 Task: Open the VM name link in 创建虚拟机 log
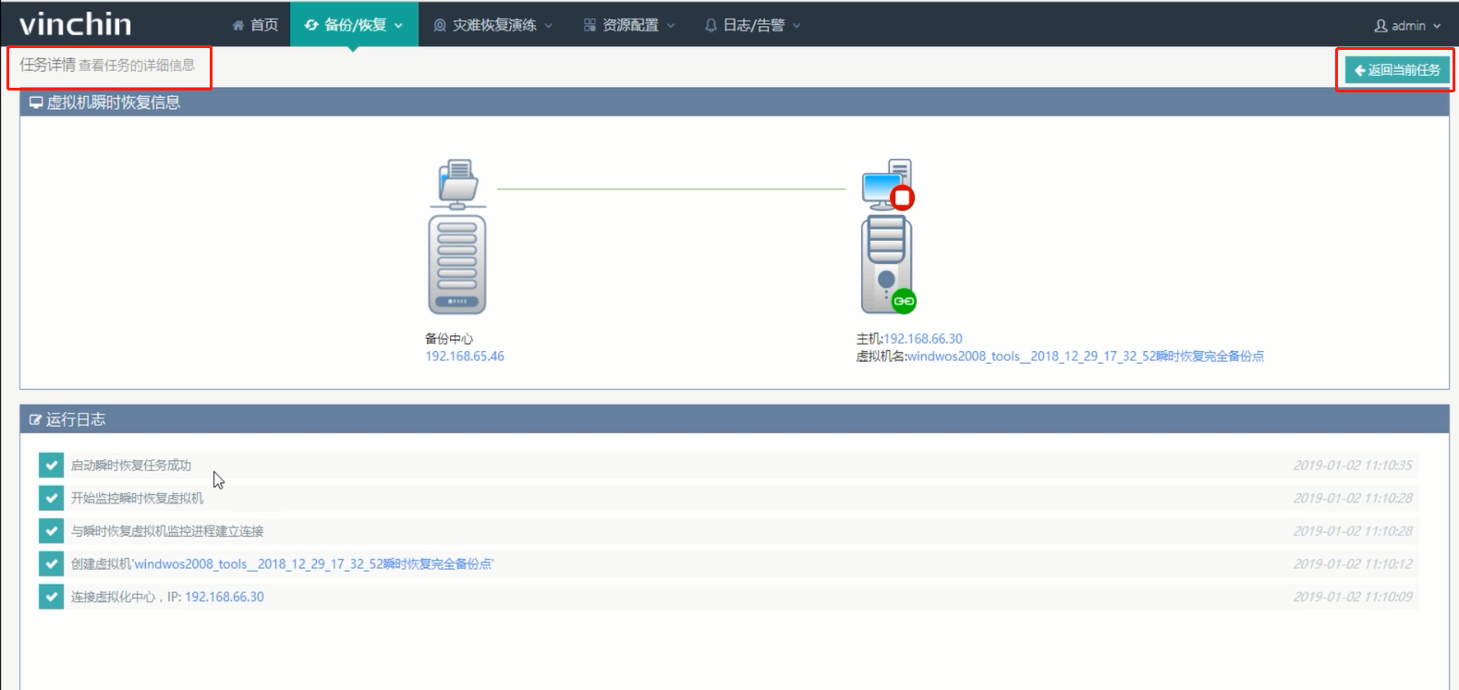point(313,564)
